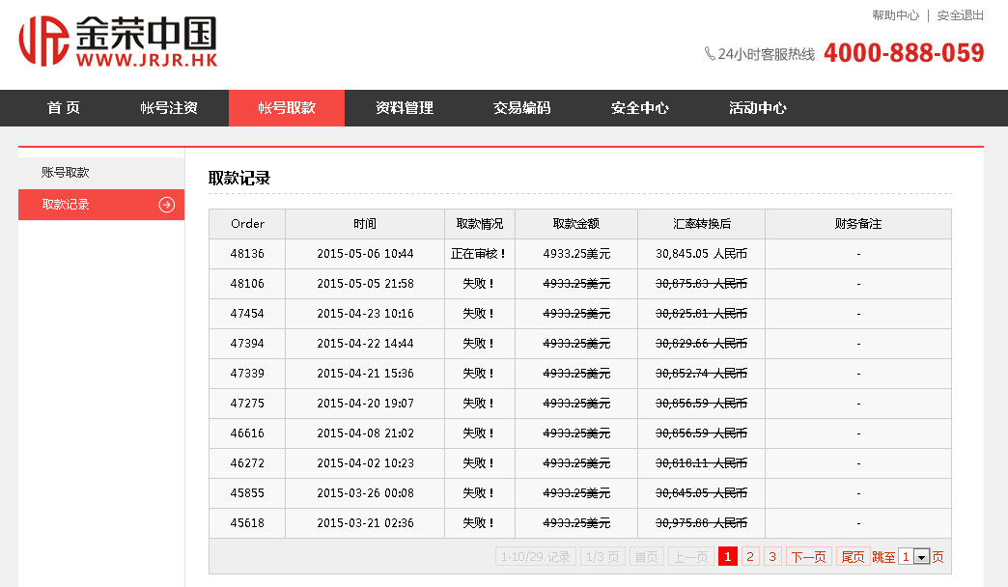Click the Order column header
Image resolution: width=1008 pixels, height=587 pixels.
pyautogui.click(x=247, y=224)
